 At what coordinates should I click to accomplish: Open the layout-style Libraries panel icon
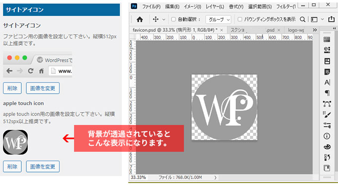tap(327, 61)
